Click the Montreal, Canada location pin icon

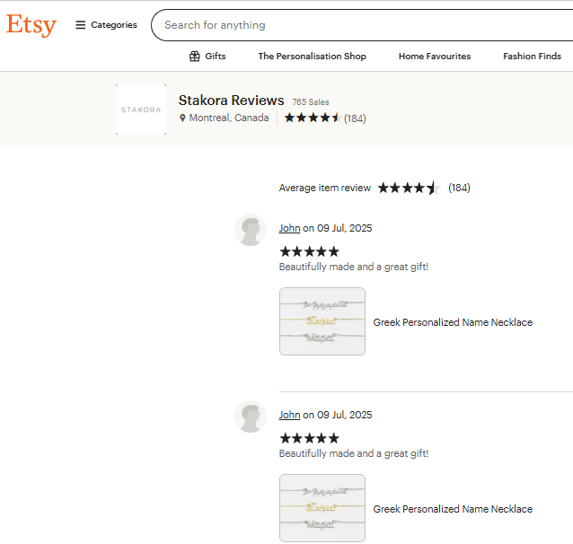pos(182,118)
